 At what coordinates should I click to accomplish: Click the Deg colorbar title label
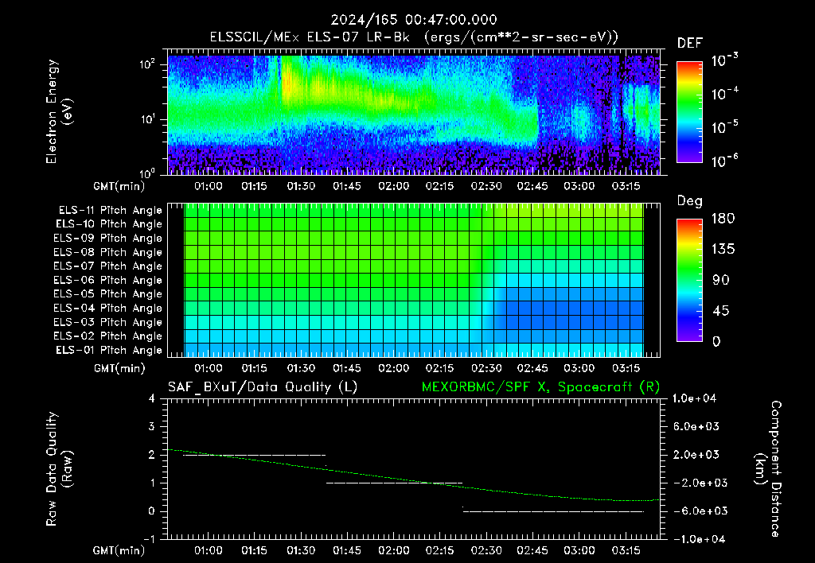[689, 201]
